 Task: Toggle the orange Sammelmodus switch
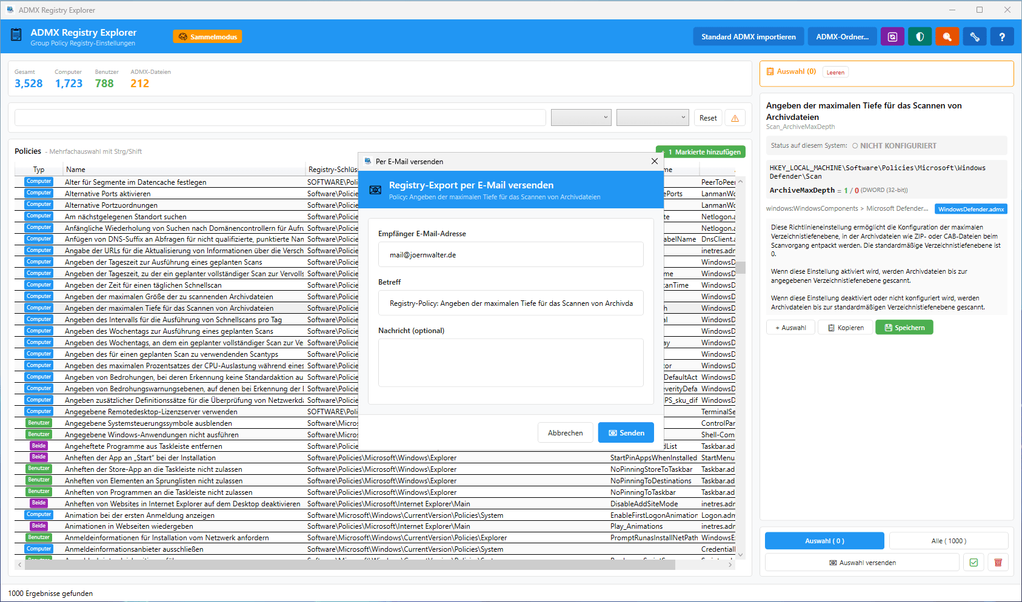coord(207,37)
